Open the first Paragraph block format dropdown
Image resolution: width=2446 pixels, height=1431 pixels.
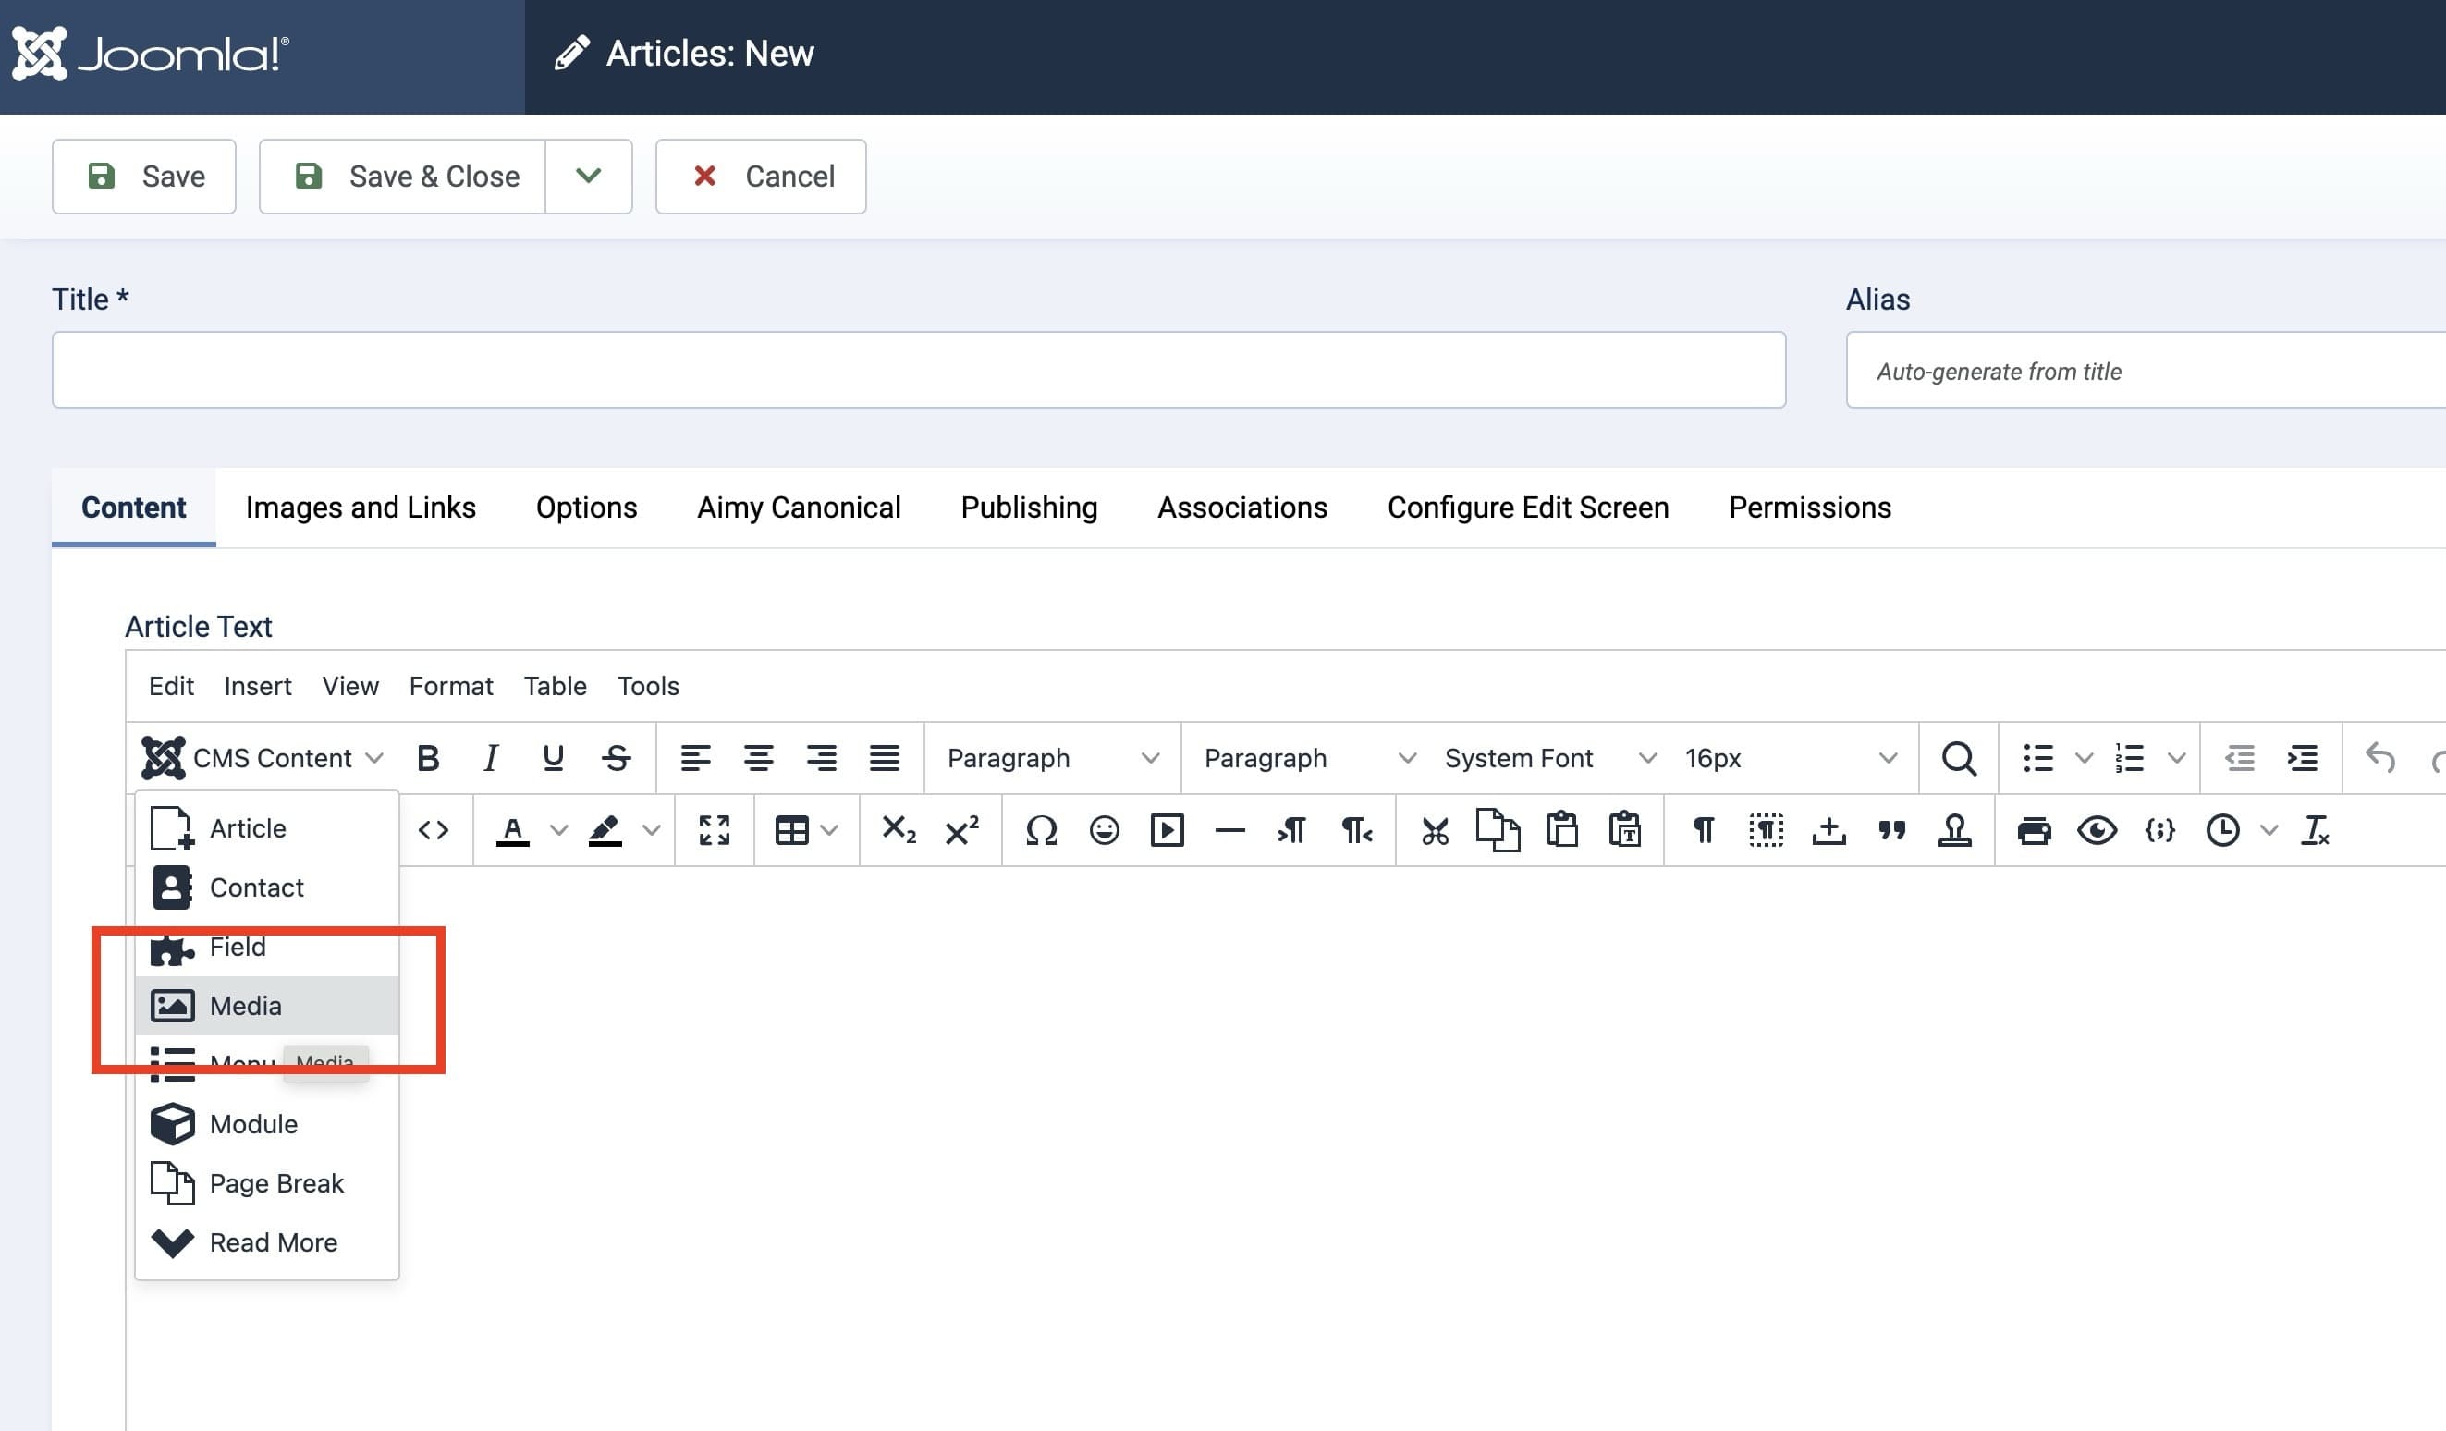[1052, 758]
